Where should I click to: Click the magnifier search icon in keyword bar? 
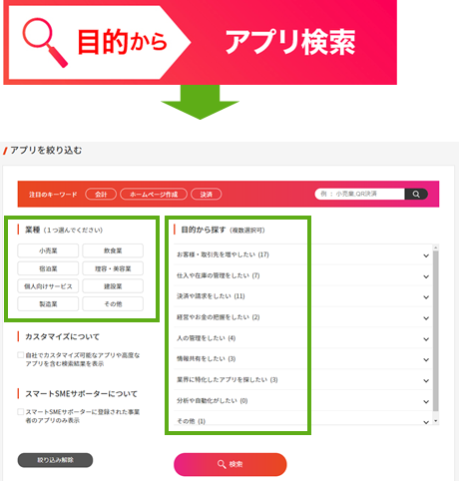click(x=416, y=194)
